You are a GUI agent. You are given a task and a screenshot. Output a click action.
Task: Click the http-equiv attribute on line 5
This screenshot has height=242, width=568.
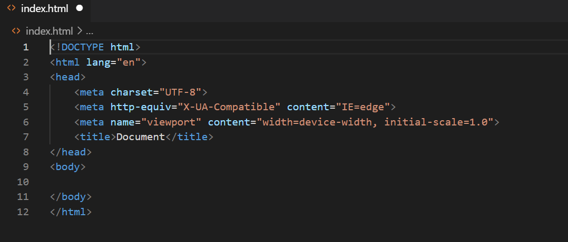(x=141, y=107)
